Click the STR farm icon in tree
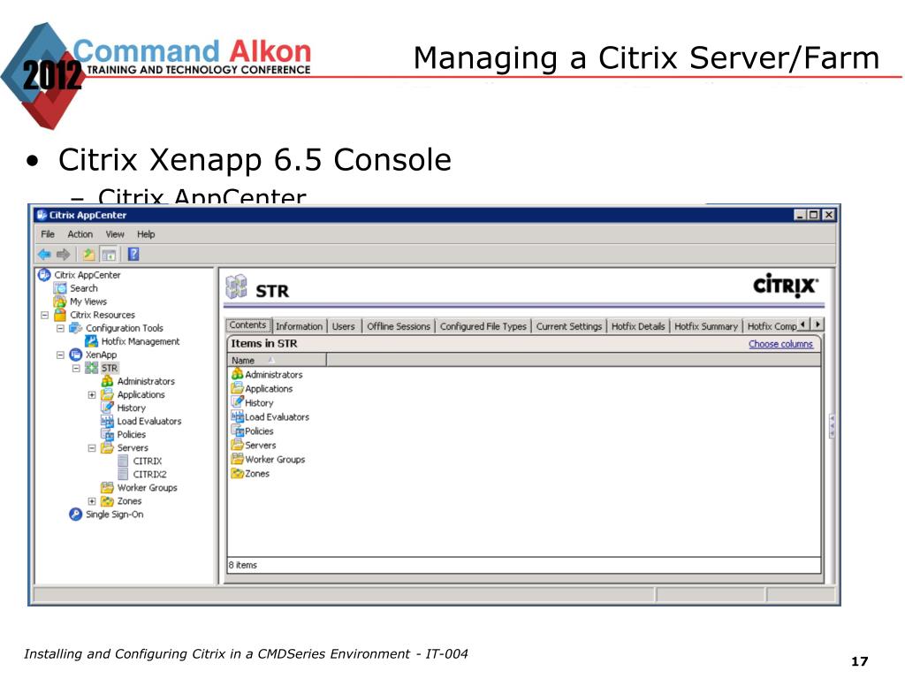The image size is (905, 679). pos(91,368)
